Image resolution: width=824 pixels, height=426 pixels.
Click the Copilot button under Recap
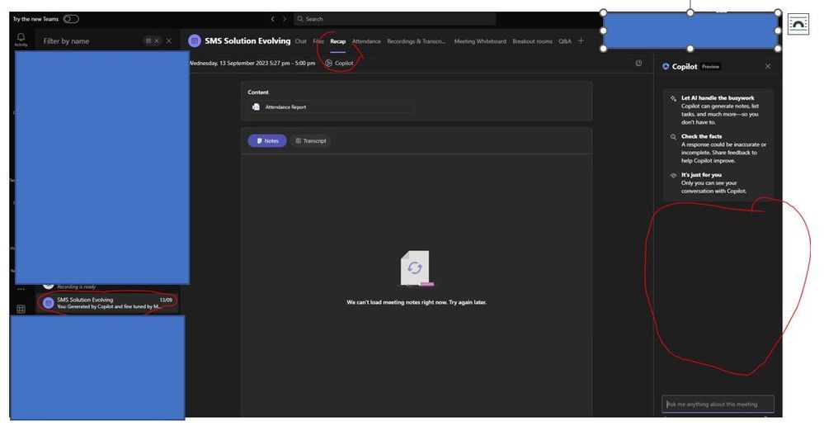[x=339, y=63]
